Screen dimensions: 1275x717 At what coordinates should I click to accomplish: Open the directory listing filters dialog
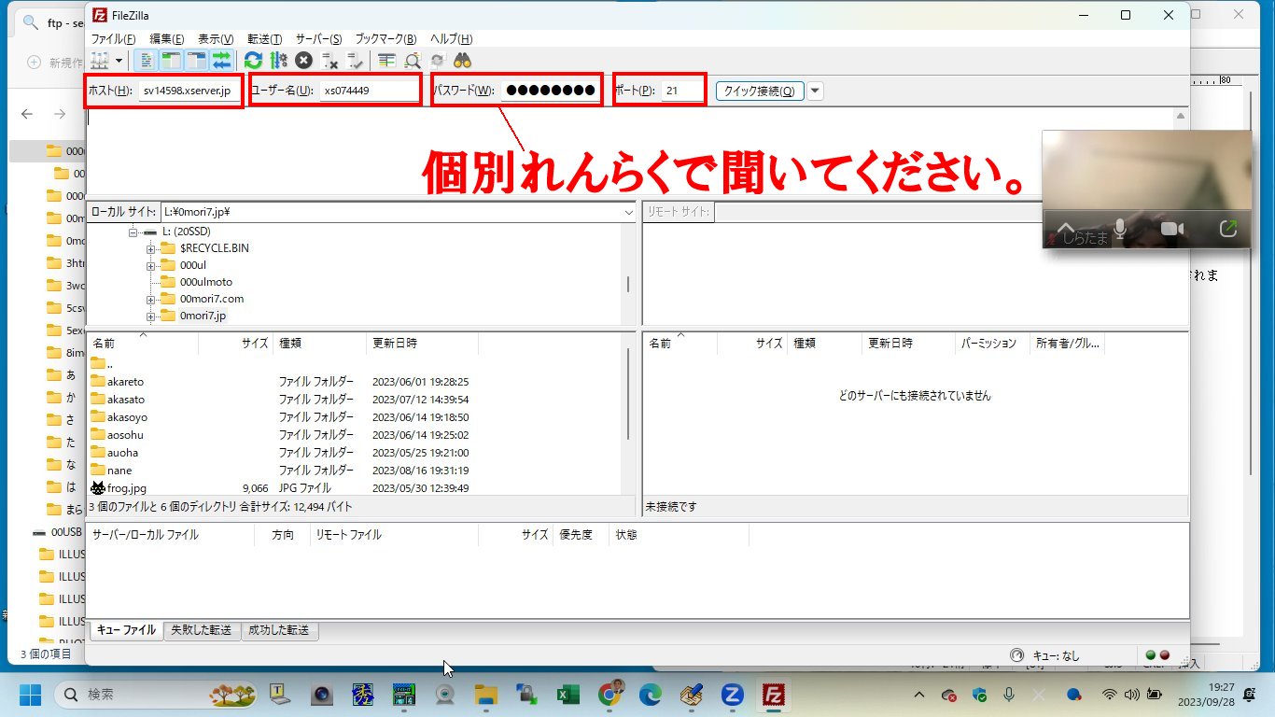click(x=386, y=61)
